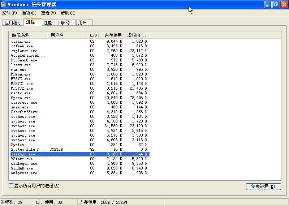Select the ctfmon.exe process row
This screenshot has width=289, height=206.
click(x=80, y=46)
